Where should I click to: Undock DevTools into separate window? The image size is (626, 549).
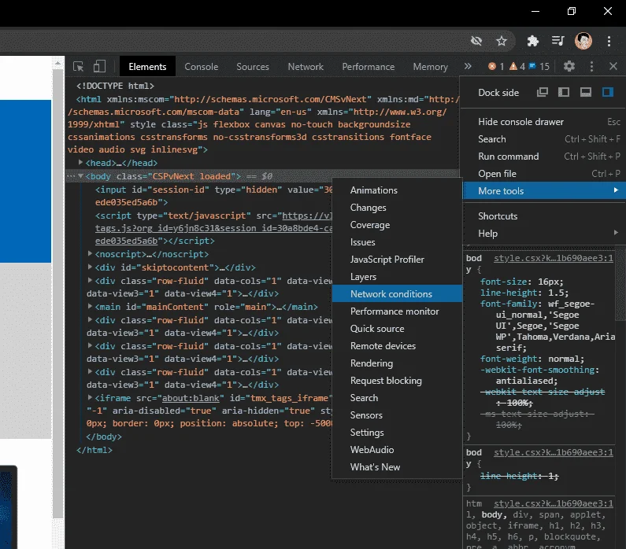coord(543,93)
